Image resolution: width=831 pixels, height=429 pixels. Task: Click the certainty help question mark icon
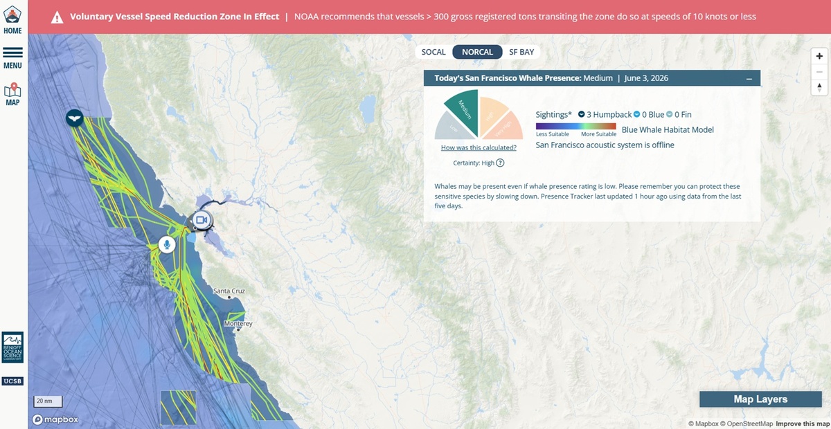[500, 163]
